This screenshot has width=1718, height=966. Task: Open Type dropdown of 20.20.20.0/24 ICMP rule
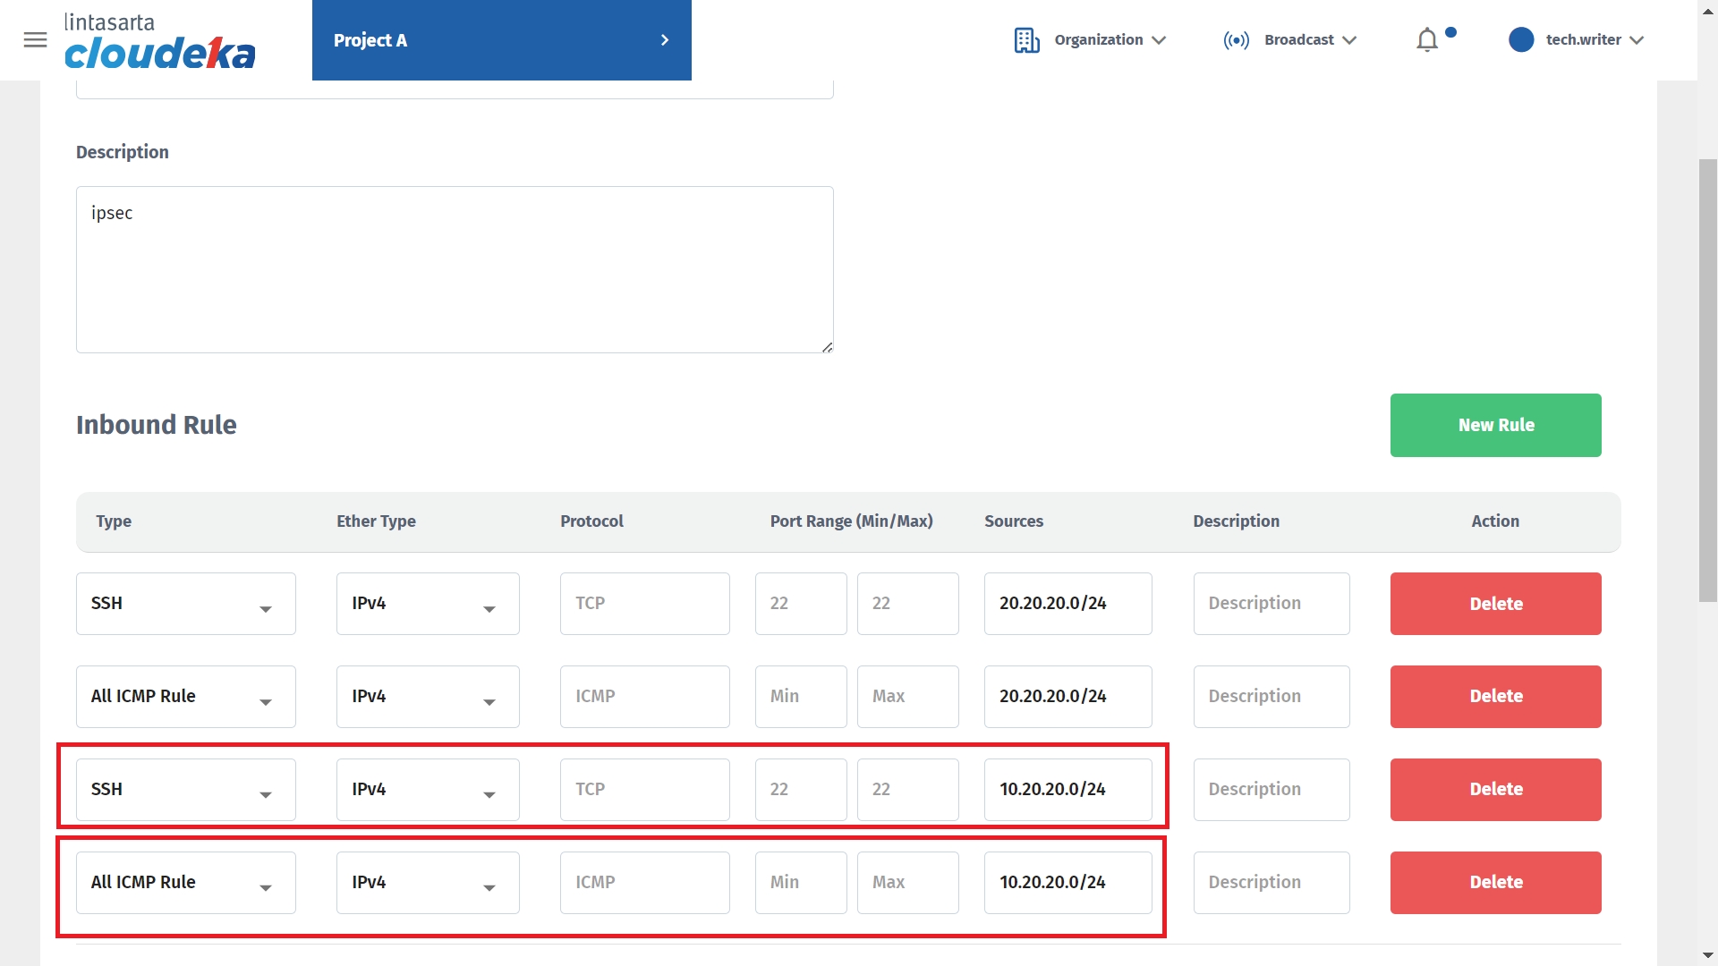tap(185, 697)
